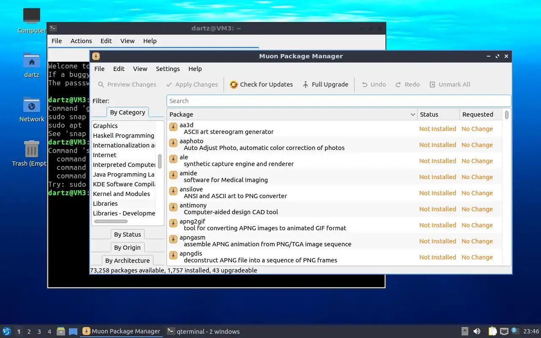This screenshot has width=541, height=338.
Task: Click the Undo toolbar button
Action: click(374, 84)
